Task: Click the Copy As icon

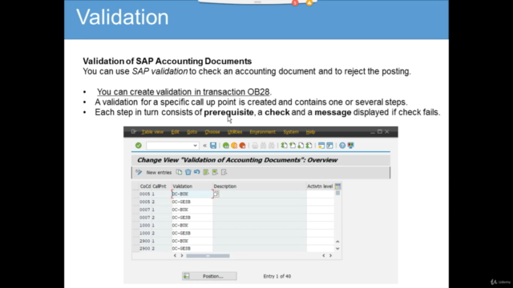Action: pos(179,172)
